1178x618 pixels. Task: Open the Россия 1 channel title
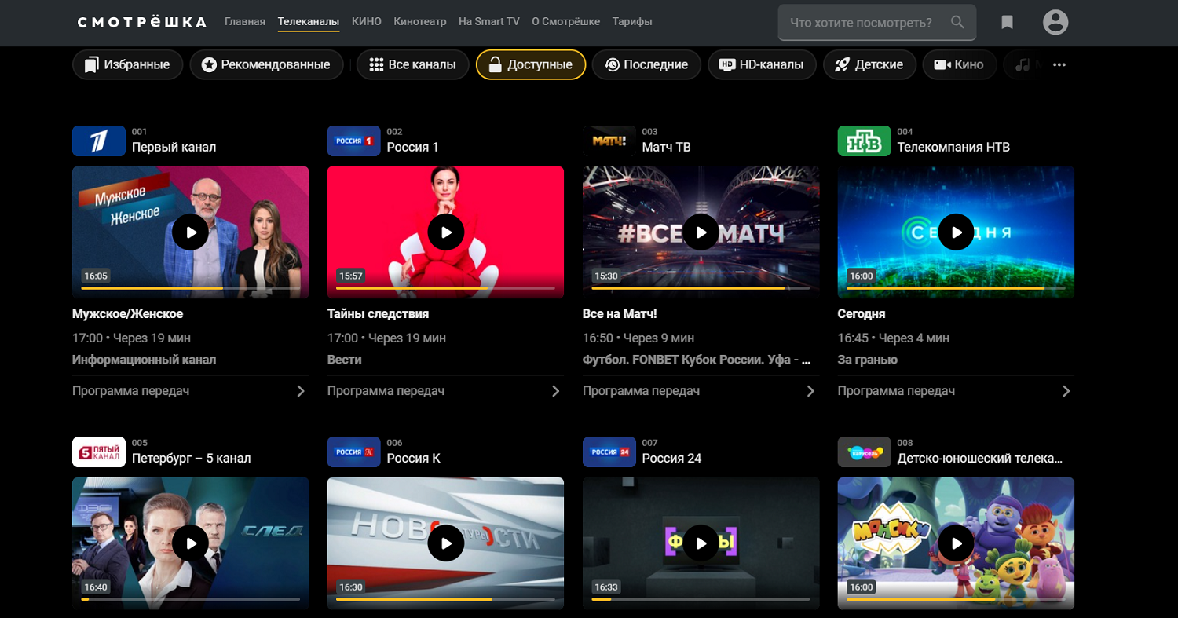click(412, 147)
